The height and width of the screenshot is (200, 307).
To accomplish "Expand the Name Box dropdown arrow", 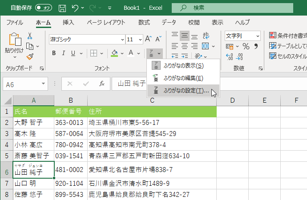I will point(43,84).
